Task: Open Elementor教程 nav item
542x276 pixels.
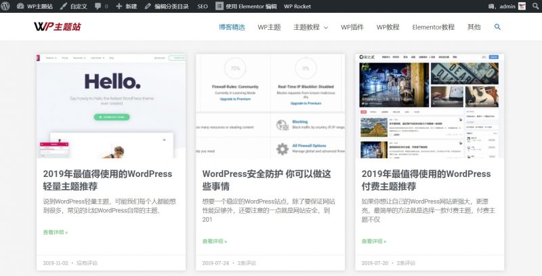Action: click(x=433, y=27)
